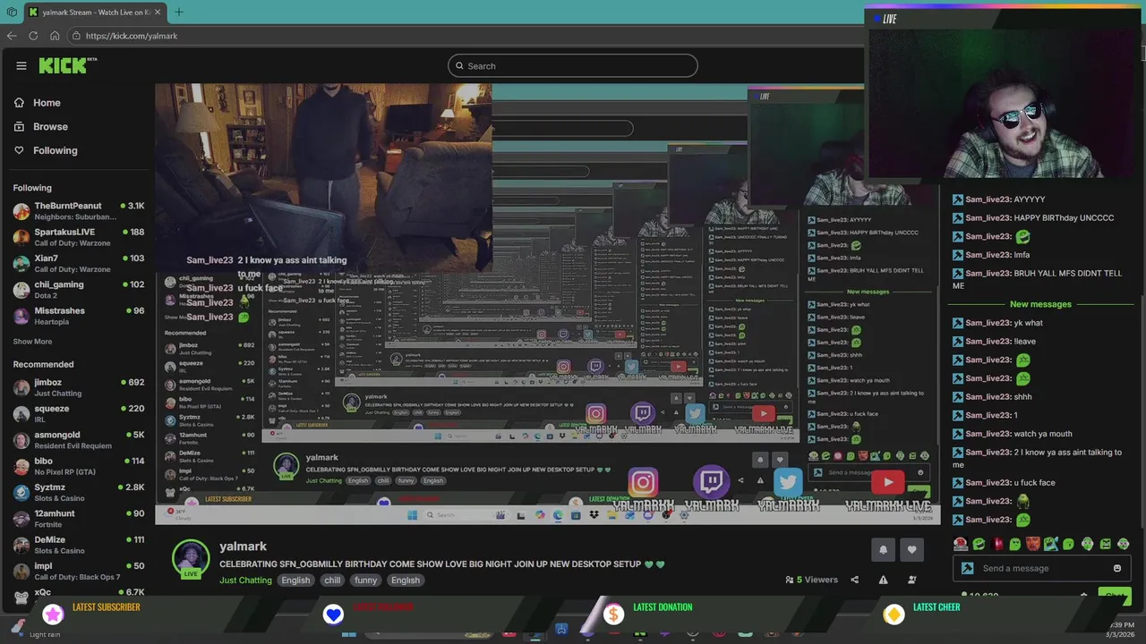The height and width of the screenshot is (644, 1146).
Task: Click the Just Chatting category under yalmark
Action: [245, 580]
